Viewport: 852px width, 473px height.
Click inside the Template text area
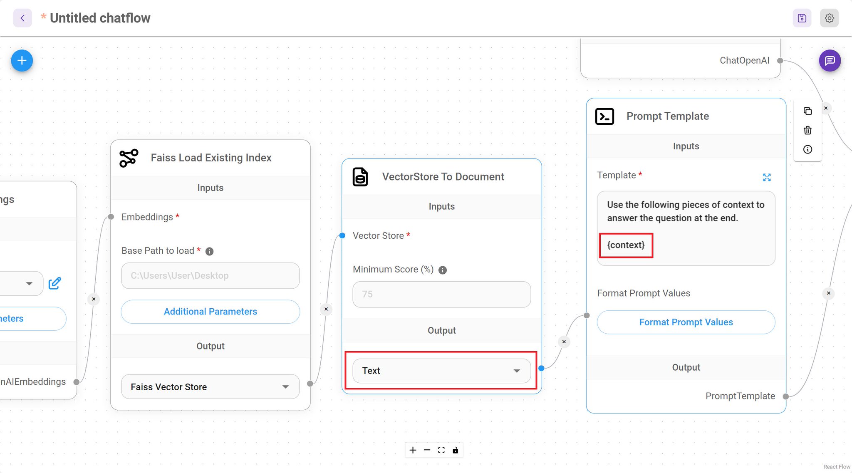(686, 228)
